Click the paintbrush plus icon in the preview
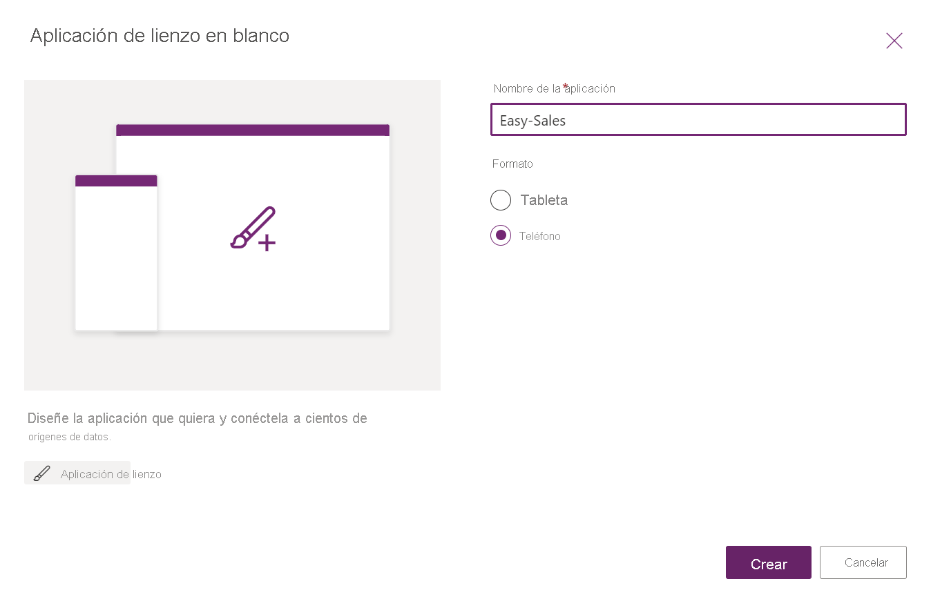Viewport: 931px width, 590px height. (253, 228)
